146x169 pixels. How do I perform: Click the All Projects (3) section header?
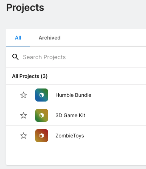[30, 76]
